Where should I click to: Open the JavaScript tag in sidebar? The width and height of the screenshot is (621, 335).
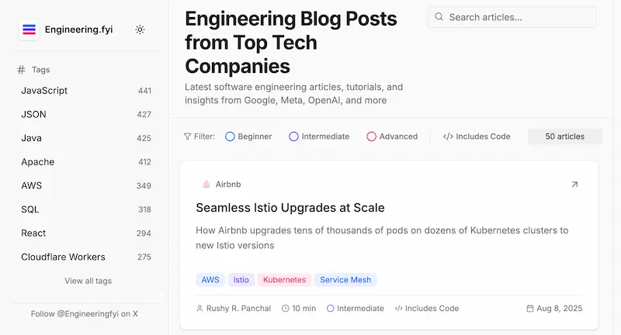(86, 91)
